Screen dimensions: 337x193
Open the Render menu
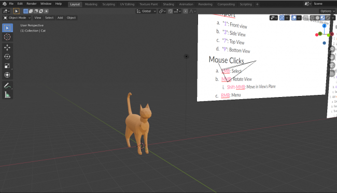pos(32,4)
